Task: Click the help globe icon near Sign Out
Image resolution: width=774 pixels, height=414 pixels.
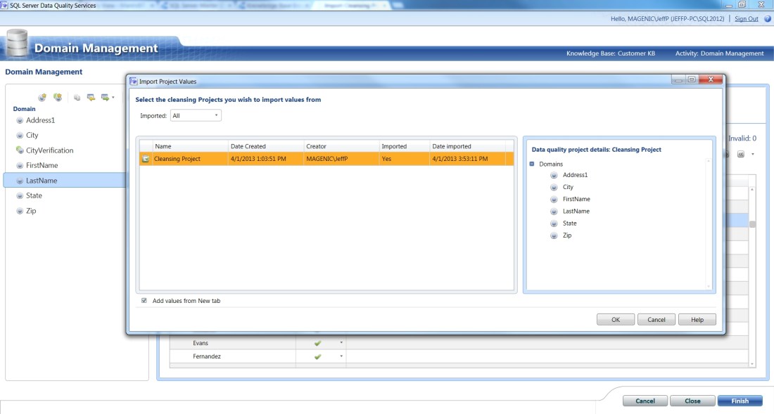Action: (768, 18)
